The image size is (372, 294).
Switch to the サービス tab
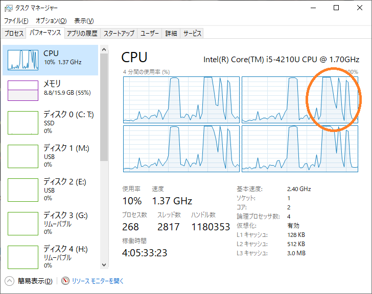point(192,33)
